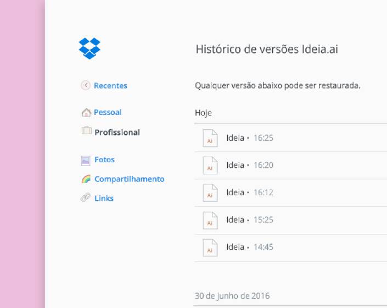Click the Dropbox logo
387x308 pixels.
point(89,48)
